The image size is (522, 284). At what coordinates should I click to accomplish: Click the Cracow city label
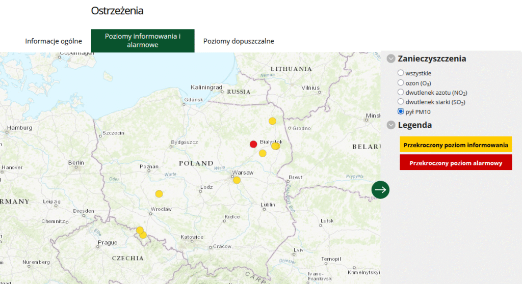point(222,246)
